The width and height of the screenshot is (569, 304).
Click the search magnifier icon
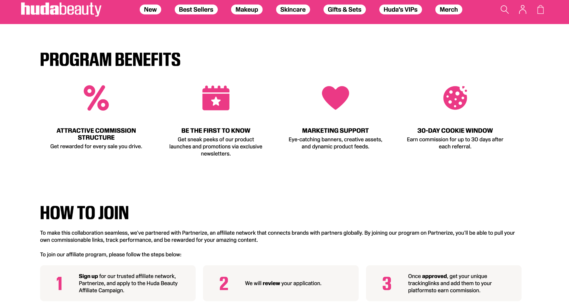[504, 10]
